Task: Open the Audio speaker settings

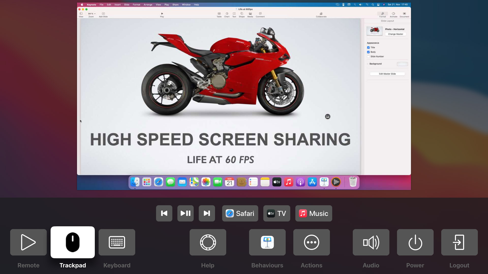Action: [x=371, y=242]
